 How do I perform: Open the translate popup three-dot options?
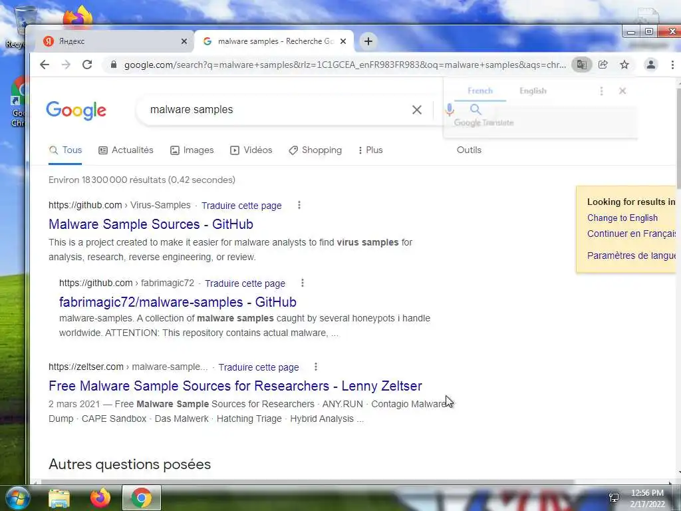601,90
